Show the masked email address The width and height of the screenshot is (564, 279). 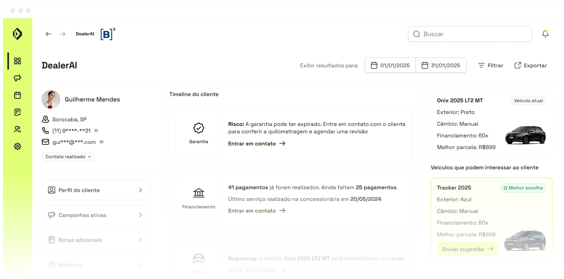[102, 142]
